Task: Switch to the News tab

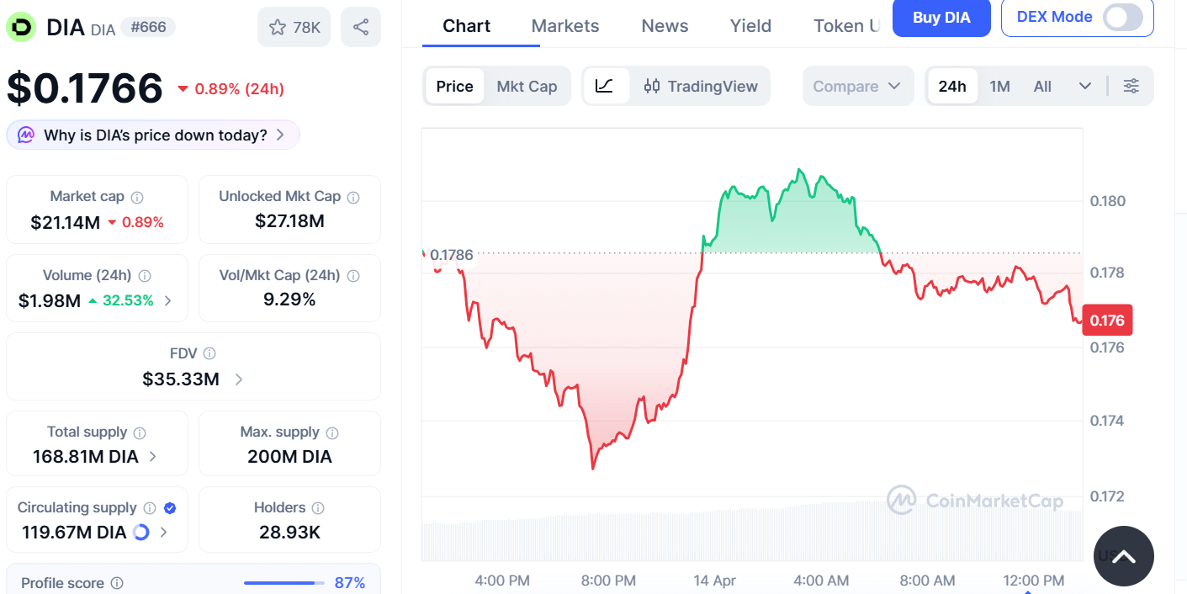Action: pyautogui.click(x=665, y=26)
